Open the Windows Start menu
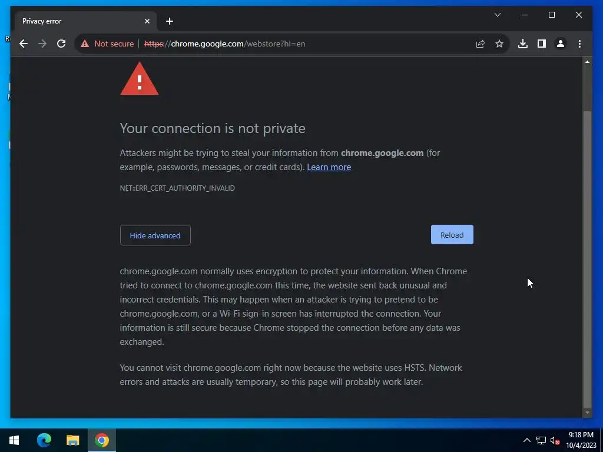Viewport: 603px width, 452px height. (x=14, y=440)
